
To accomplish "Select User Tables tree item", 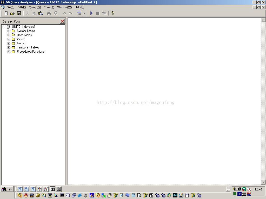I will [x=24, y=35].
